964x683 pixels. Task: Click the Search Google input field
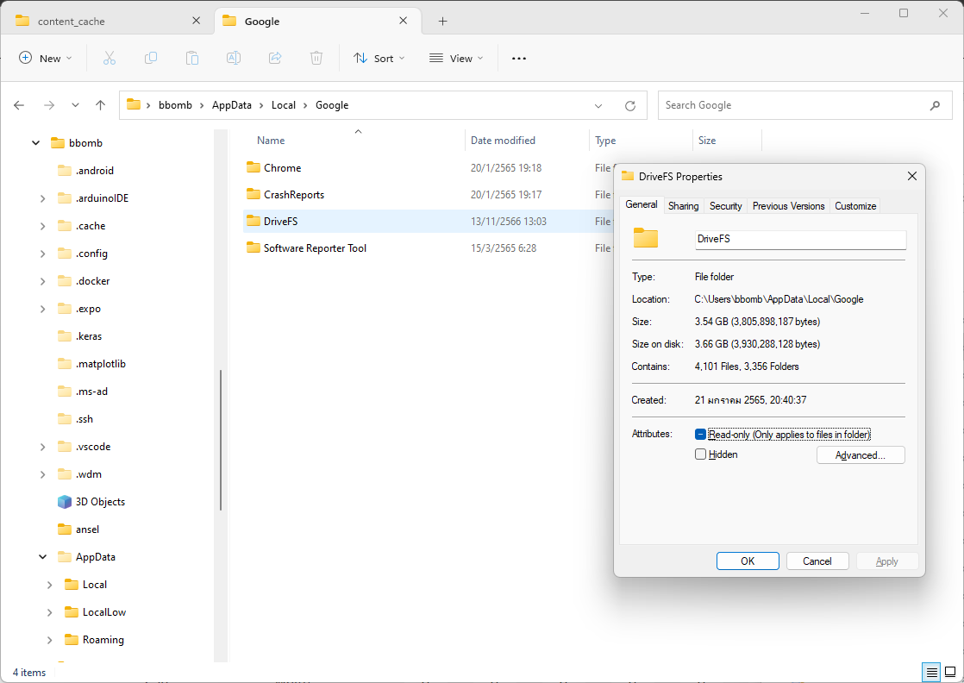793,105
